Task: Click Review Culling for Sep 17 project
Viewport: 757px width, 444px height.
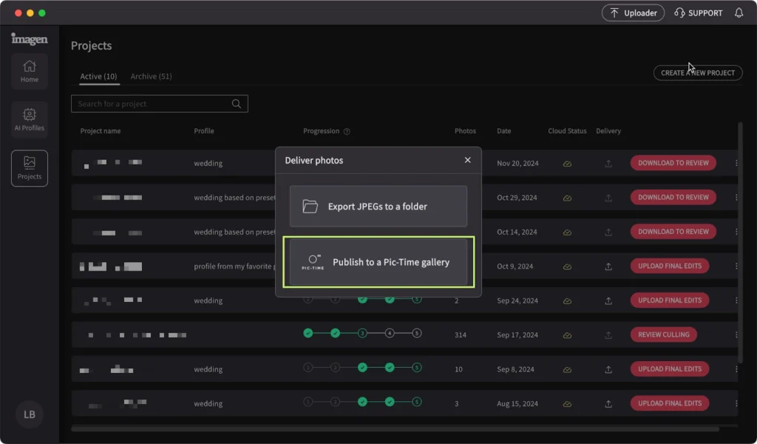Action: point(663,334)
